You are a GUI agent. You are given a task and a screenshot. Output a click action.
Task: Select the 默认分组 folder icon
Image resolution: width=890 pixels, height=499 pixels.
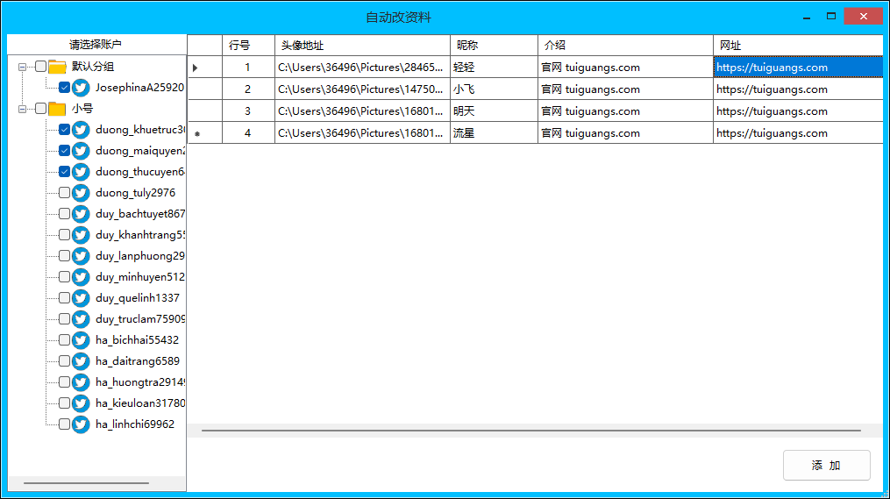[58, 67]
